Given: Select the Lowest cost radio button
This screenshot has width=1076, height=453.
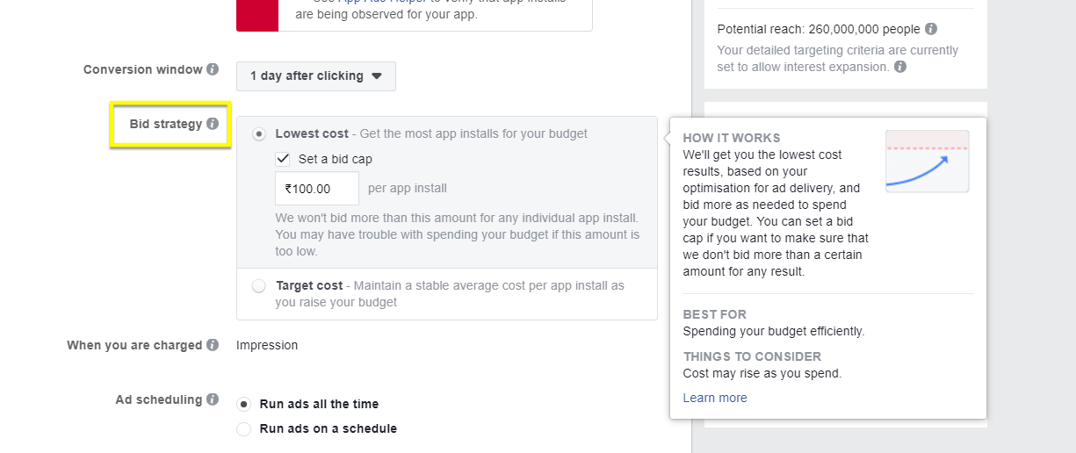Looking at the screenshot, I should pyautogui.click(x=259, y=134).
